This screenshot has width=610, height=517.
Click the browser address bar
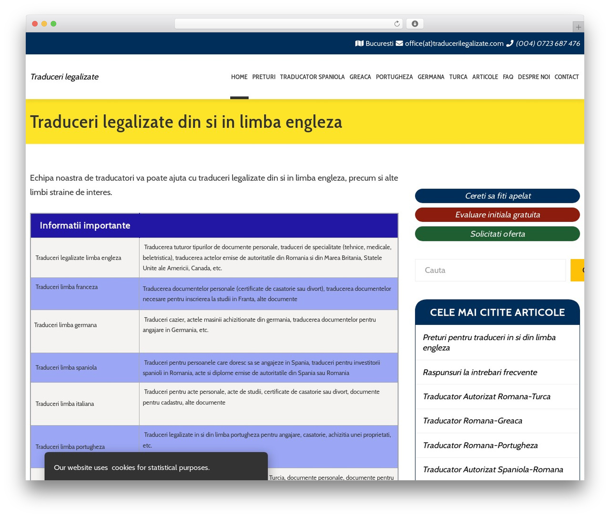289,24
